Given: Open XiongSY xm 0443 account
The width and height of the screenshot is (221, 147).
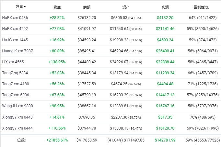Looking at the screenshot, I should click(x=17, y=117).
